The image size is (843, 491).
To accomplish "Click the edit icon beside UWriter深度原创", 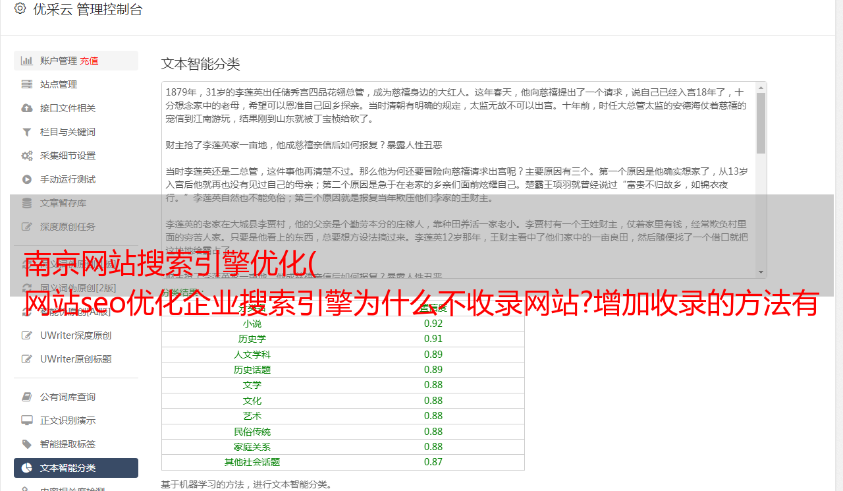I will 27,335.
